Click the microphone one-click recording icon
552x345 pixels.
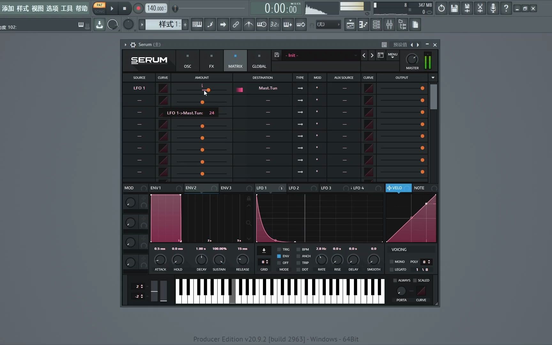click(493, 8)
